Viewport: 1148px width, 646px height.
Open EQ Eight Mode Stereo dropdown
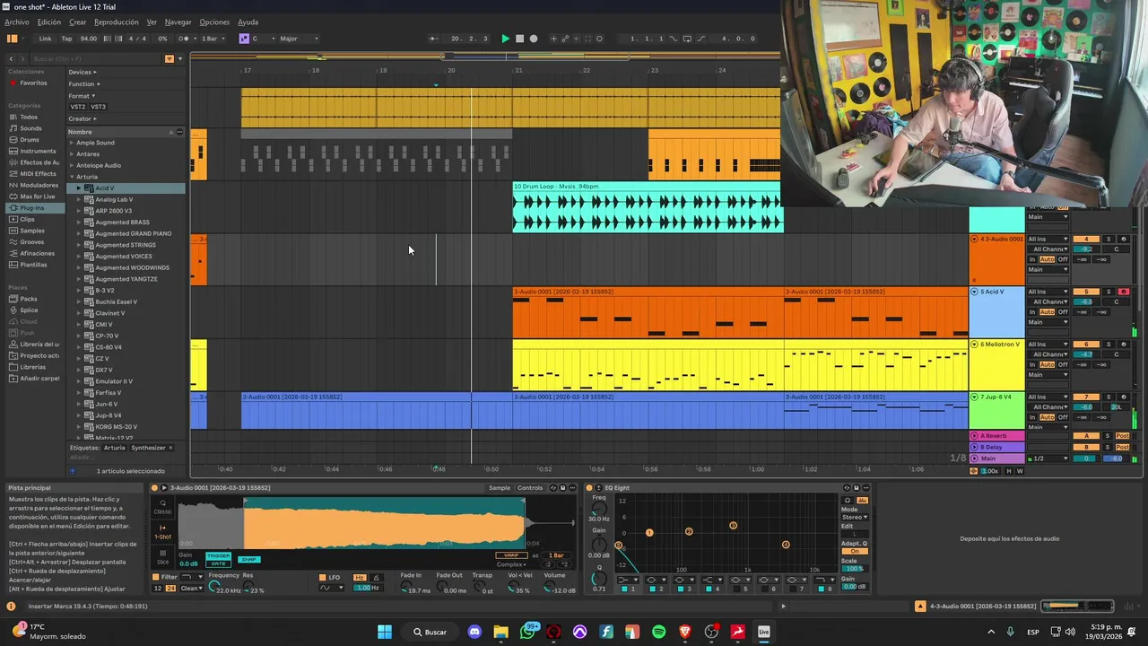click(854, 518)
